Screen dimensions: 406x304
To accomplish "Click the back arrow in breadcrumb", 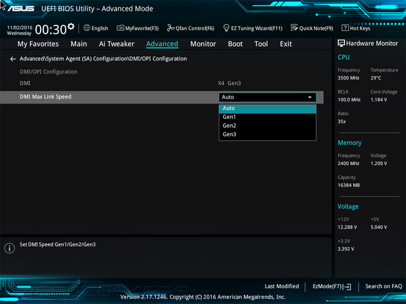I will pyautogui.click(x=13, y=59).
